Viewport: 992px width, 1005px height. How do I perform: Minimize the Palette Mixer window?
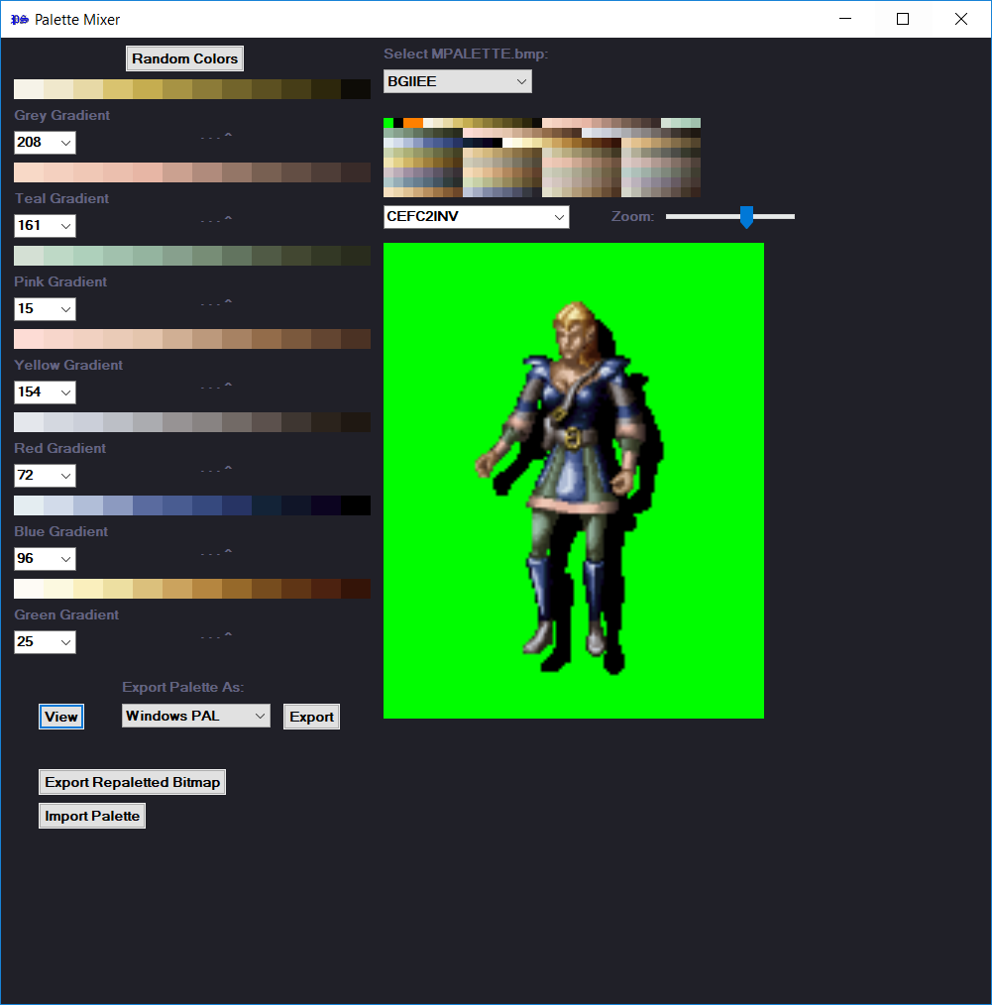(x=845, y=19)
